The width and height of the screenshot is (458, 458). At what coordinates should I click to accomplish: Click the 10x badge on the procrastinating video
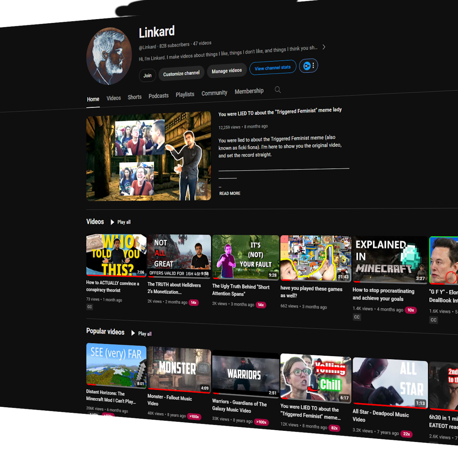point(411,310)
